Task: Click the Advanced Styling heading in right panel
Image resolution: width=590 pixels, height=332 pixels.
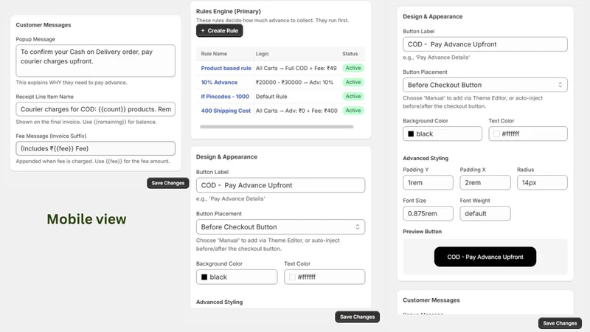Action: (x=426, y=159)
